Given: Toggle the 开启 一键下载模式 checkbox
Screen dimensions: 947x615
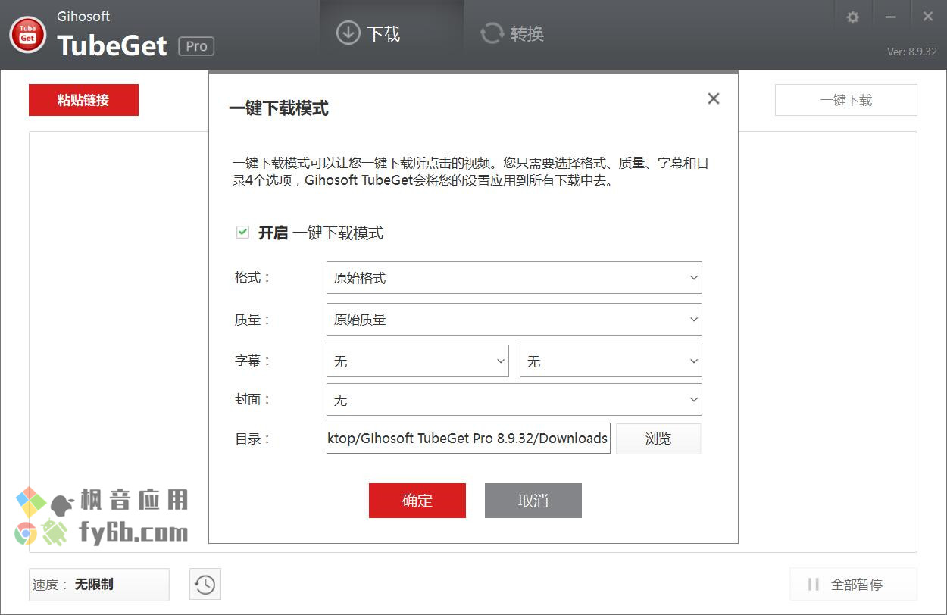Looking at the screenshot, I should 242,233.
